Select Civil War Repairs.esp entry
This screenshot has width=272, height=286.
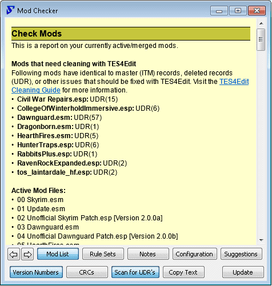67,99
